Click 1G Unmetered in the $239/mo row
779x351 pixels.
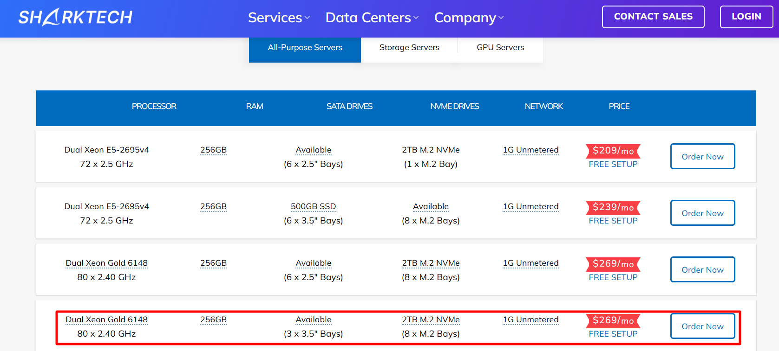530,206
